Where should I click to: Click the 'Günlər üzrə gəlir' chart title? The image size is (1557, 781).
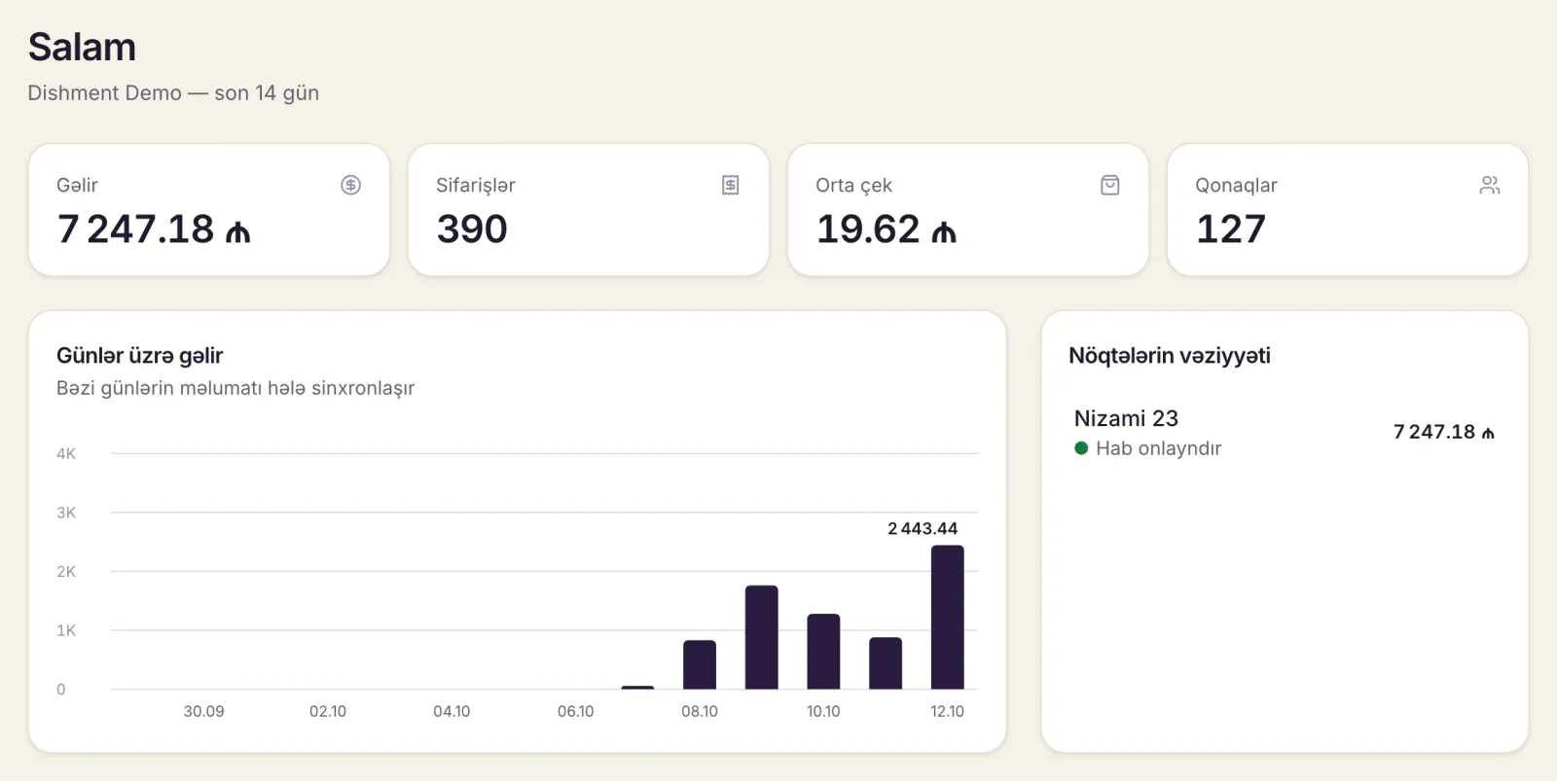click(140, 356)
